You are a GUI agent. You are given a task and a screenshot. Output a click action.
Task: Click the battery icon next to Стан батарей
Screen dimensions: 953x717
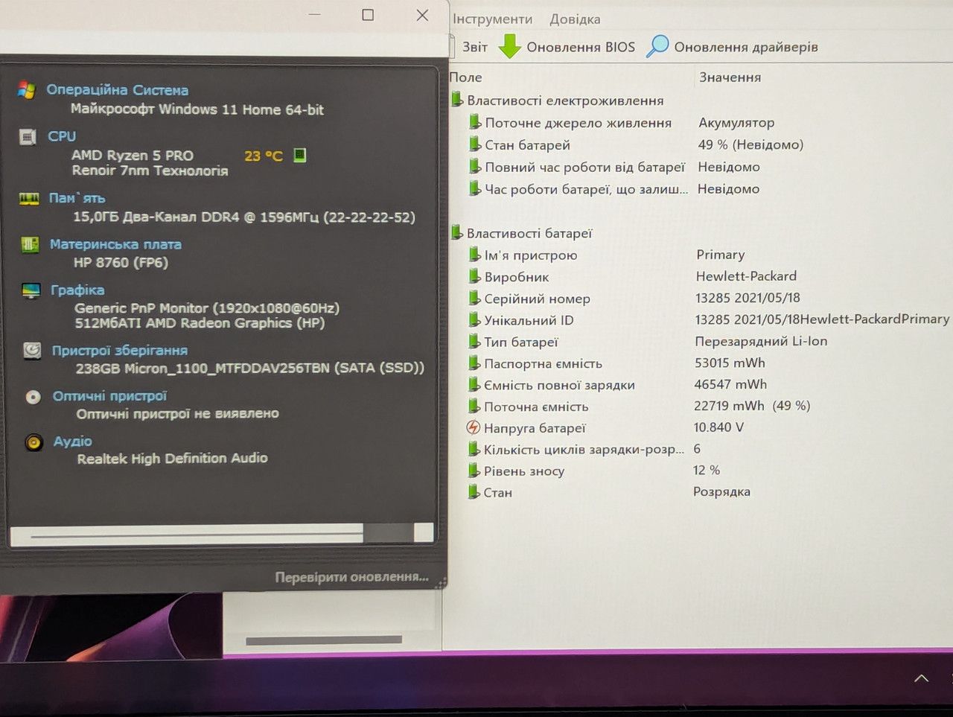pyautogui.click(x=475, y=144)
